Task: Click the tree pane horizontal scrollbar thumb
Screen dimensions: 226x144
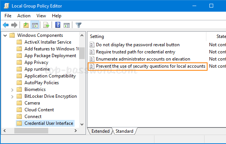Action: [x=31, y=131]
